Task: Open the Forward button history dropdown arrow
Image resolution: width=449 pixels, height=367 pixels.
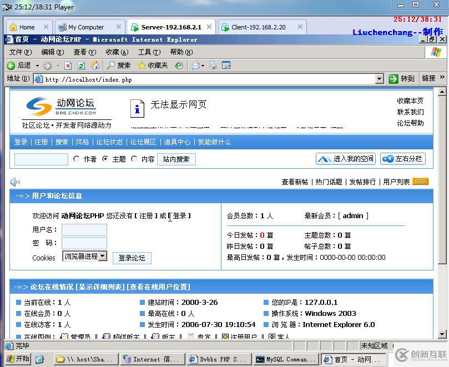Action: (x=58, y=66)
